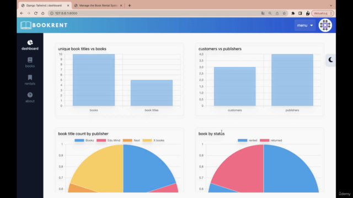Bookmark this page with star icon
Image resolution: width=353 pixels, height=198 pixels.
(284, 13)
